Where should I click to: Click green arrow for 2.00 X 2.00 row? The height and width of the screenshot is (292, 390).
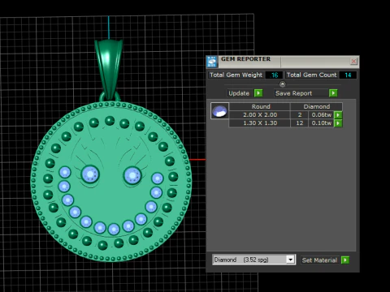(338, 115)
